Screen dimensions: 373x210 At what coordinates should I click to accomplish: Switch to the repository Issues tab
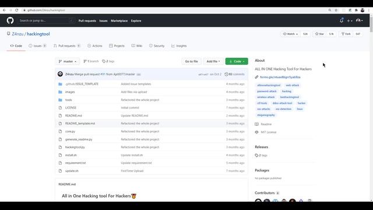point(37,45)
